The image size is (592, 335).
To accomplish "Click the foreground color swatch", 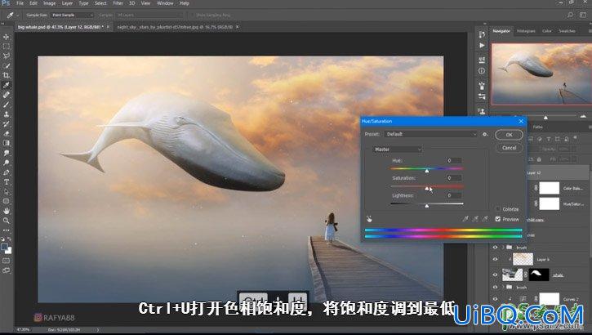I will (x=4, y=248).
